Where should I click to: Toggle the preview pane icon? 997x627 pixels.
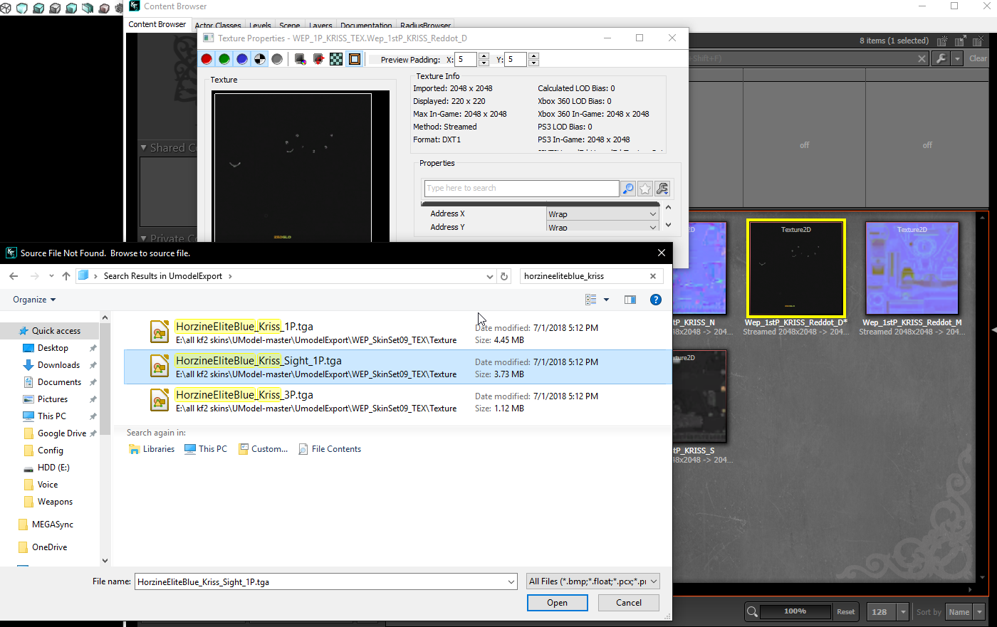coord(630,300)
